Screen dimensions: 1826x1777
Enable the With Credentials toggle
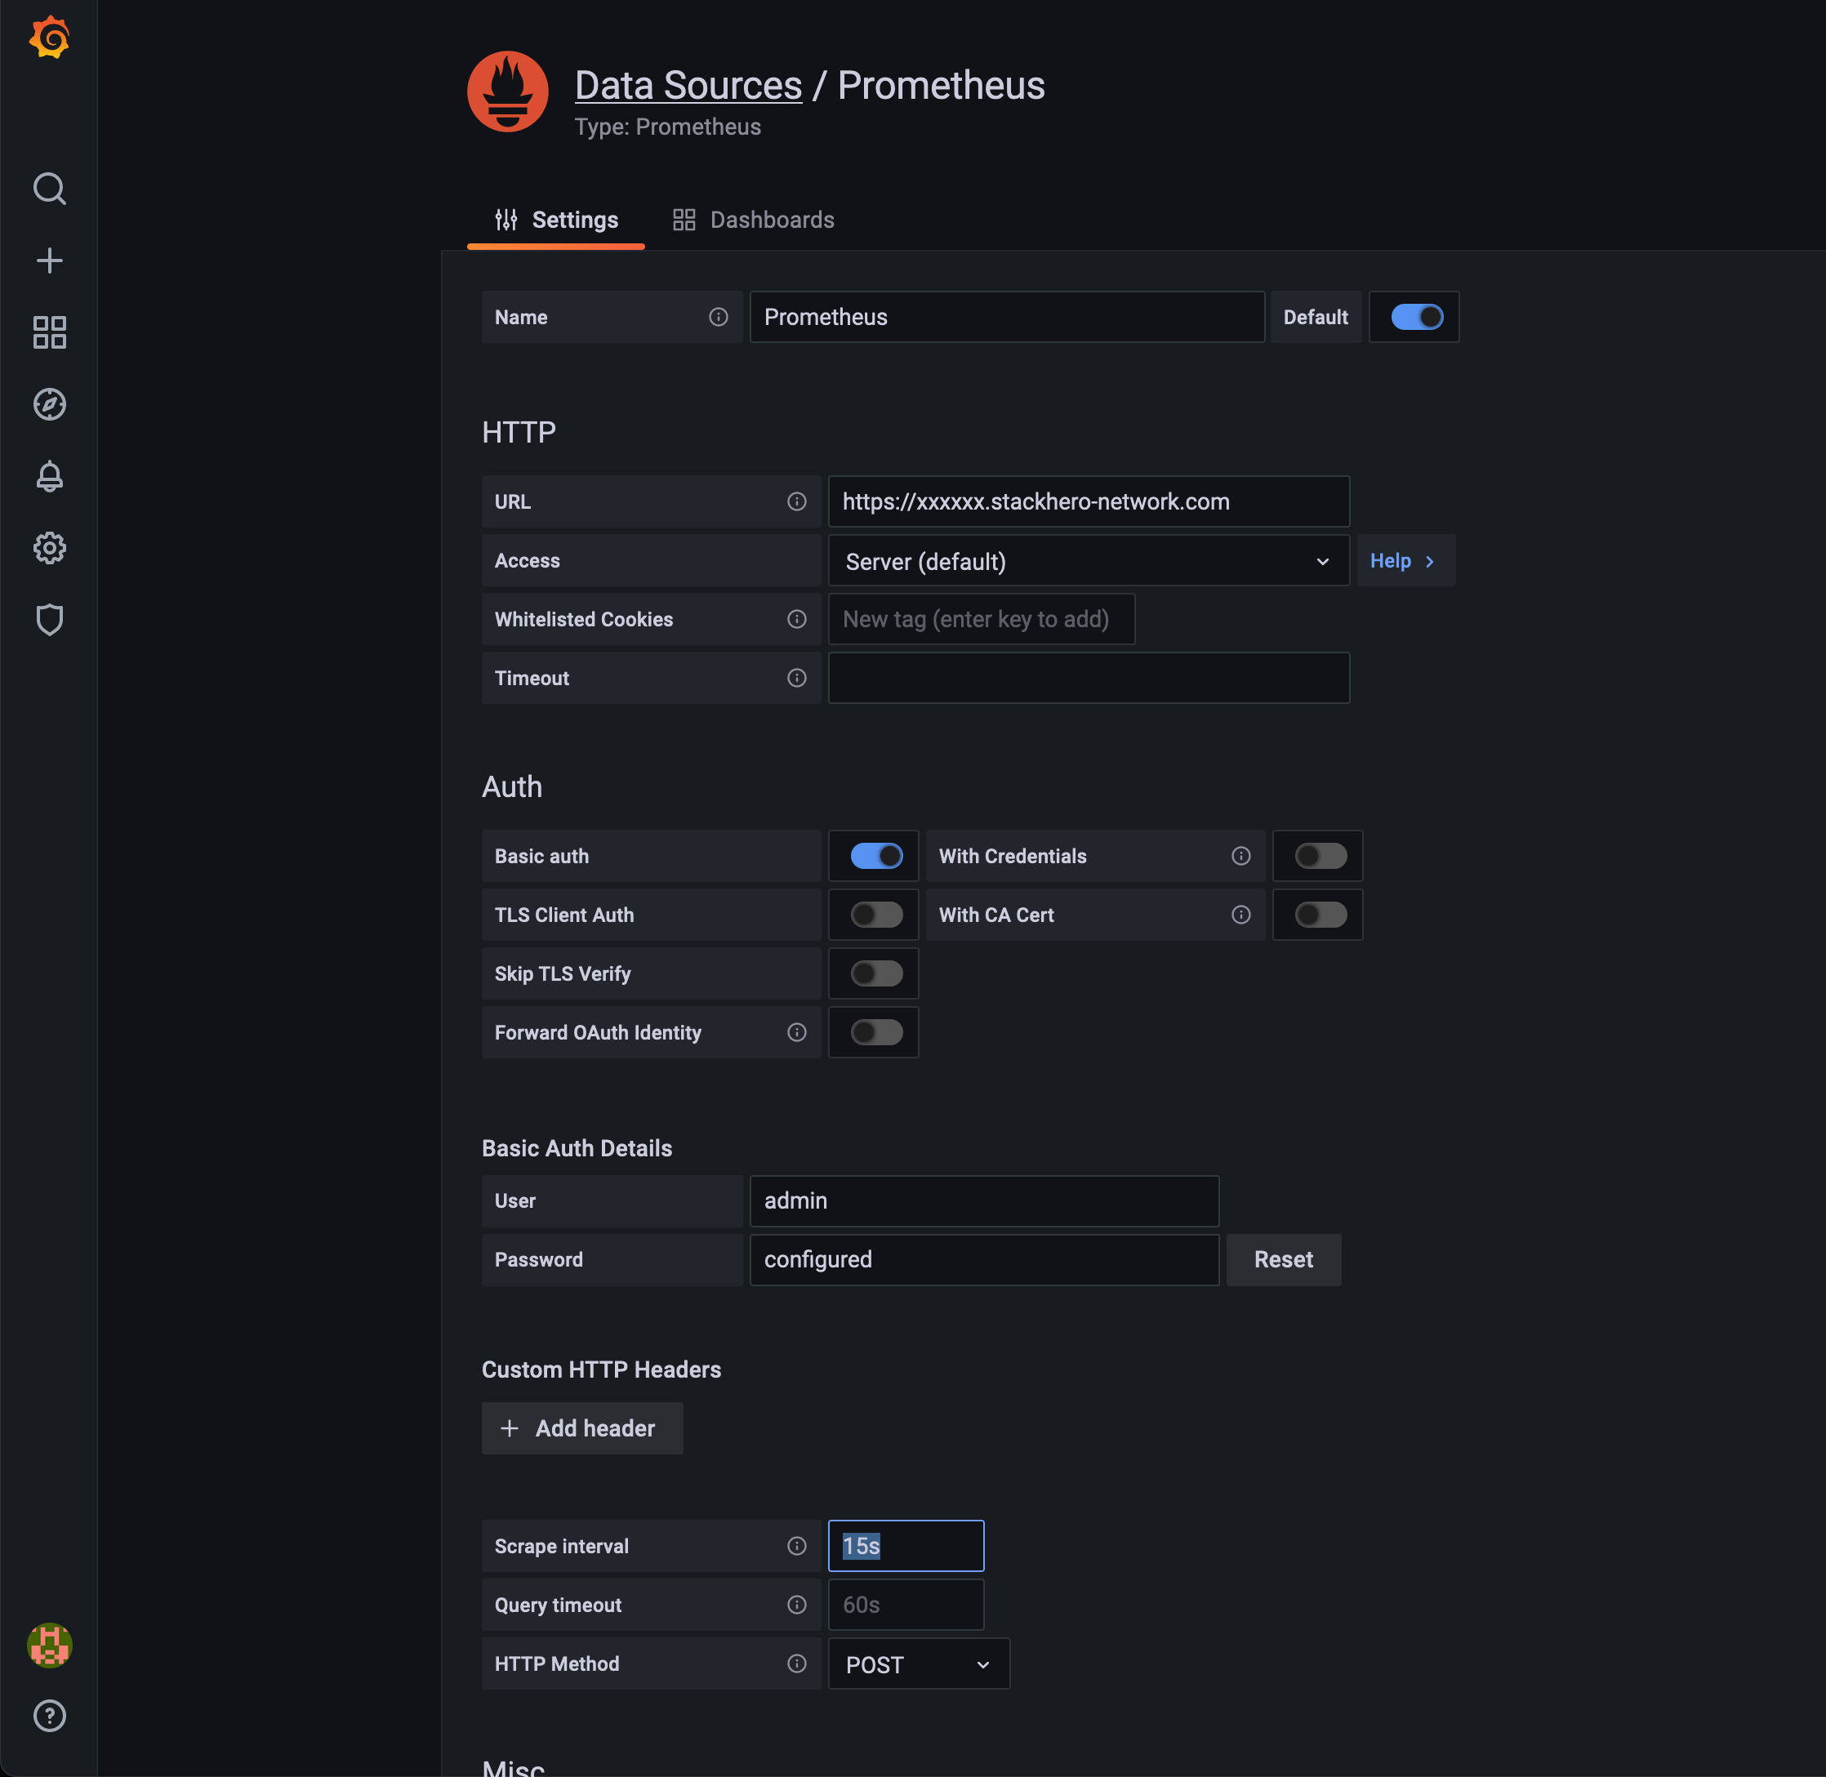pos(1317,856)
